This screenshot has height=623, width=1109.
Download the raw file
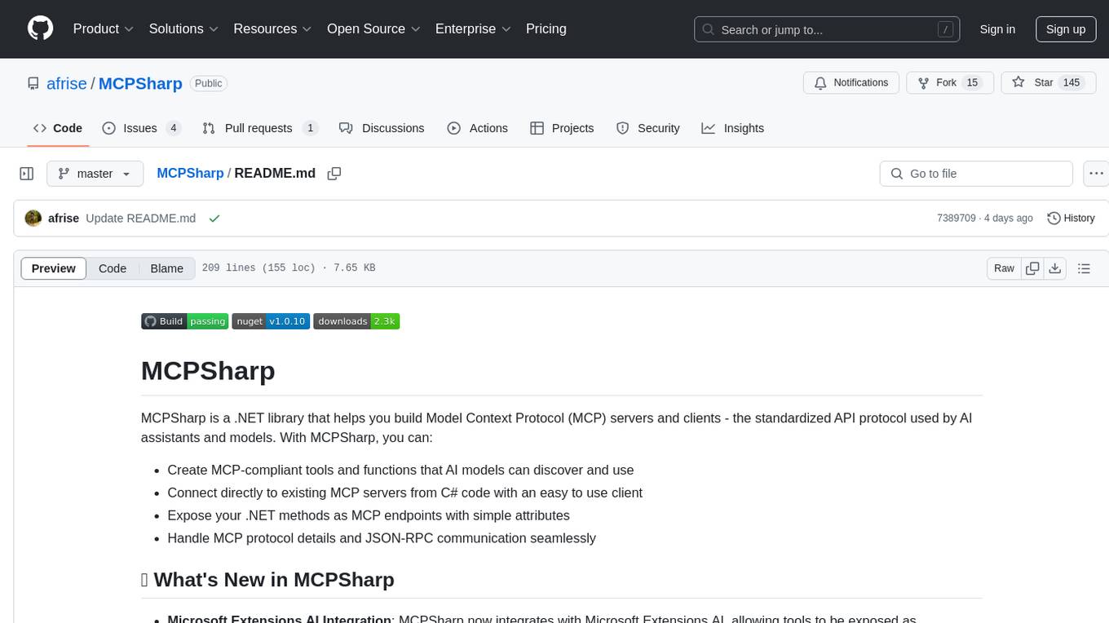tap(1054, 268)
